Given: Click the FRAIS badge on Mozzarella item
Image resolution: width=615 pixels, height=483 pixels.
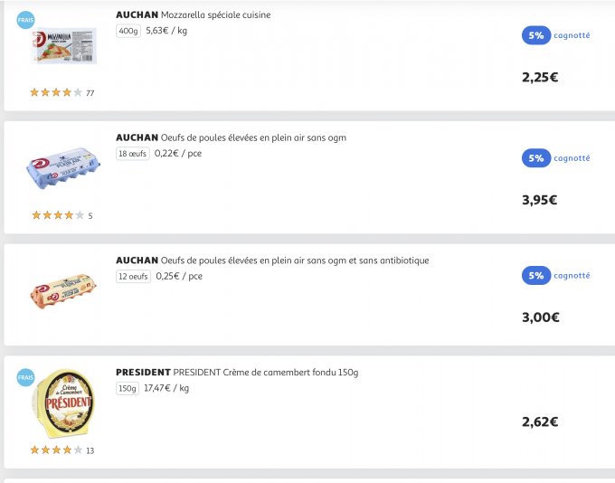Looking at the screenshot, I should pos(25,21).
